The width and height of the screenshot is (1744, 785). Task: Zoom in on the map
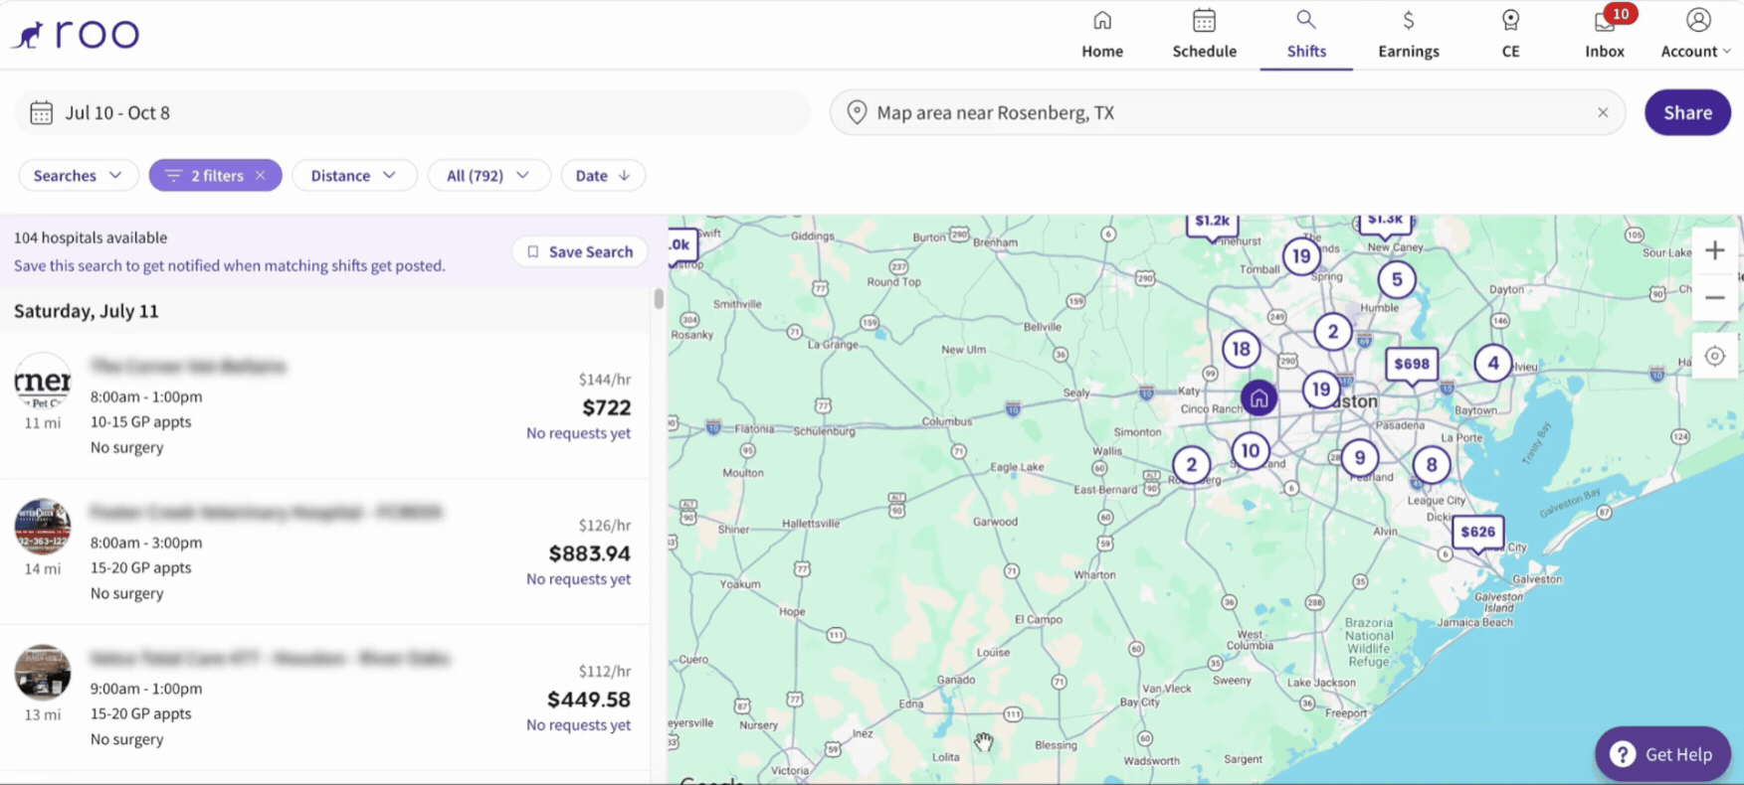(x=1714, y=250)
